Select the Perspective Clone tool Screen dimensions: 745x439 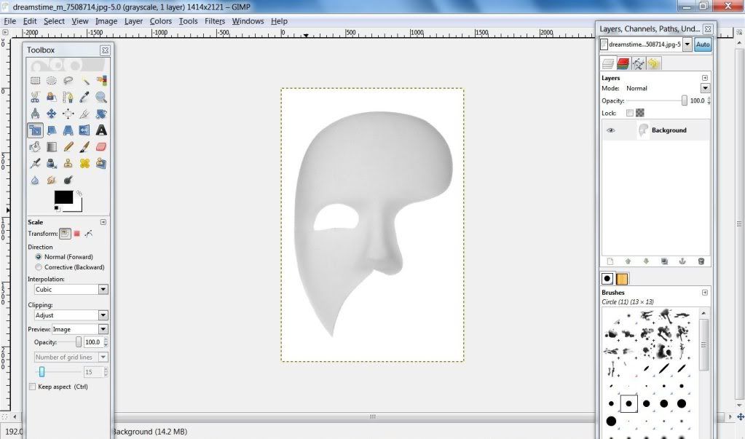coord(101,163)
